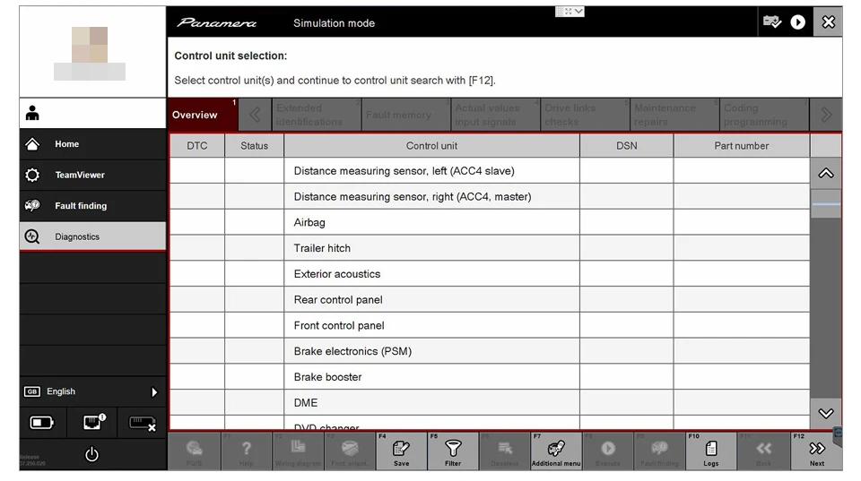The image size is (861, 481).
Task: Click the Deselect toolbar button
Action: click(x=505, y=451)
